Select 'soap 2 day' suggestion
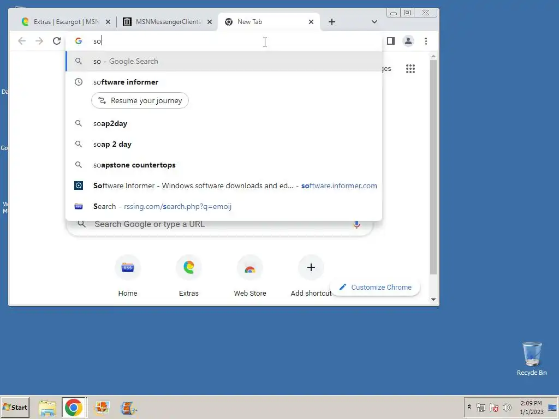Viewport: 559px width, 419px height. [224, 144]
